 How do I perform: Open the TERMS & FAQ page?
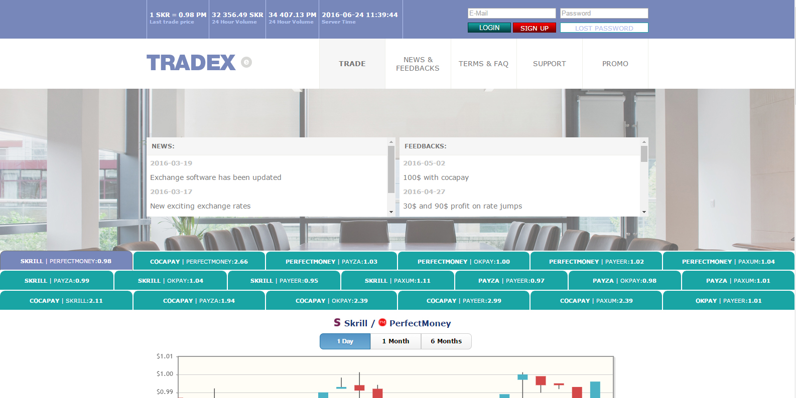pos(483,64)
